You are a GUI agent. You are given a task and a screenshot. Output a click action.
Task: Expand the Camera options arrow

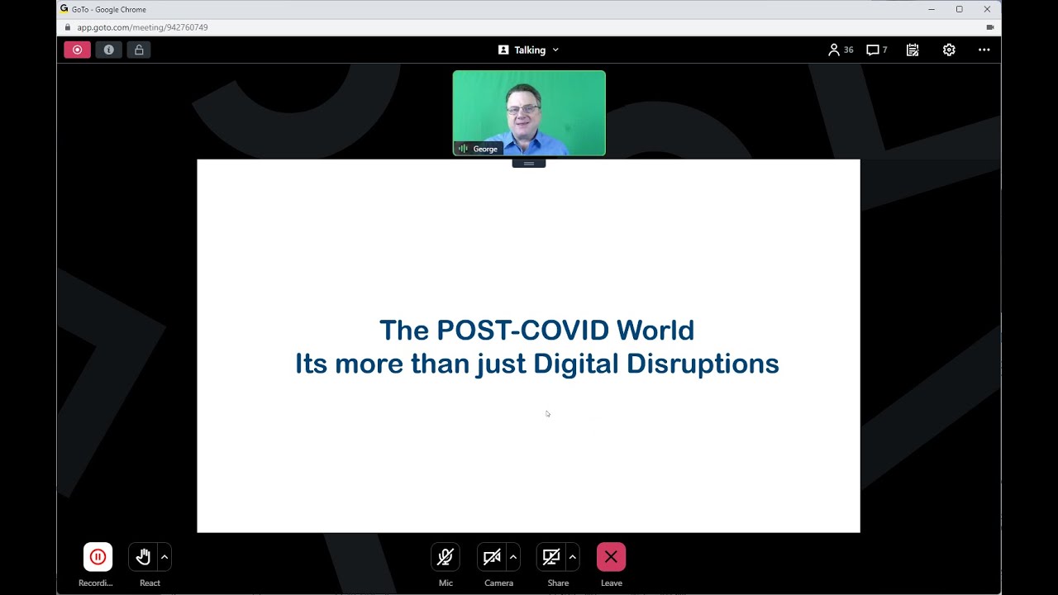point(513,557)
